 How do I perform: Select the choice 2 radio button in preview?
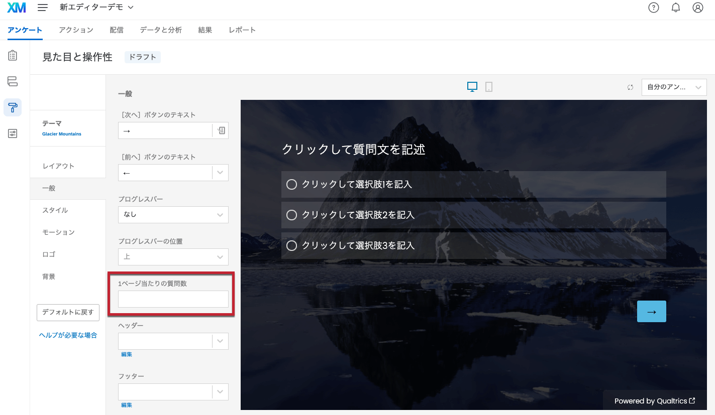point(291,215)
